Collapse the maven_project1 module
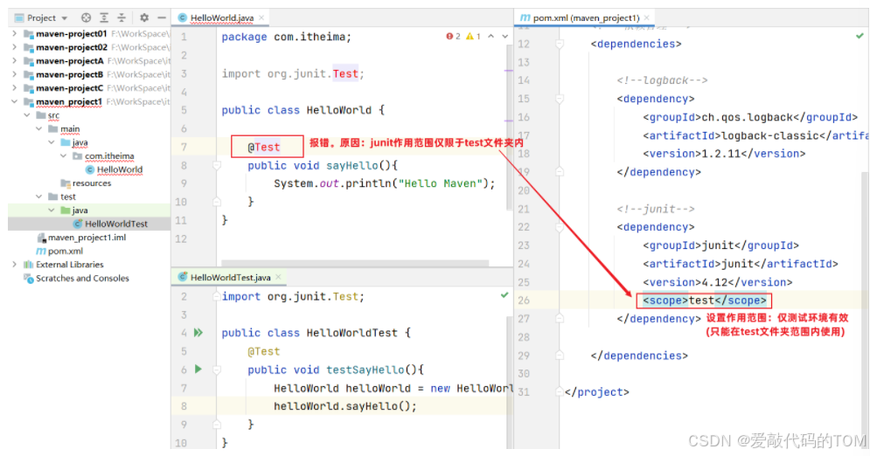Image resolution: width=870 pixels, height=456 pixels. tap(14, 101)
